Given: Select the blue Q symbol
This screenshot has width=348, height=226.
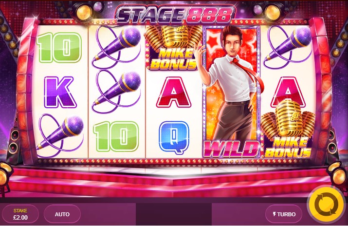Looking at the screenshot, I should tap(174, 137).
